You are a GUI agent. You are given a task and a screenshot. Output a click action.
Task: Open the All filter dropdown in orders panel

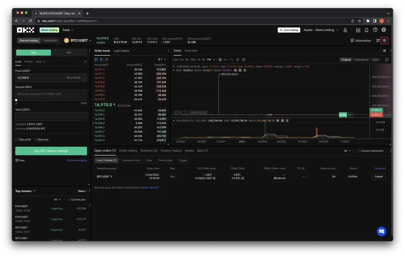click(347, 151)
